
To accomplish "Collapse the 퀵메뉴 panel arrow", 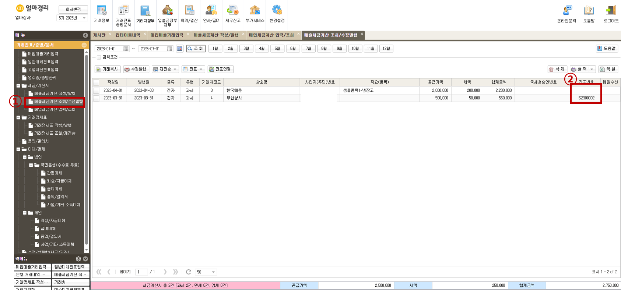I will click(85, 259).
